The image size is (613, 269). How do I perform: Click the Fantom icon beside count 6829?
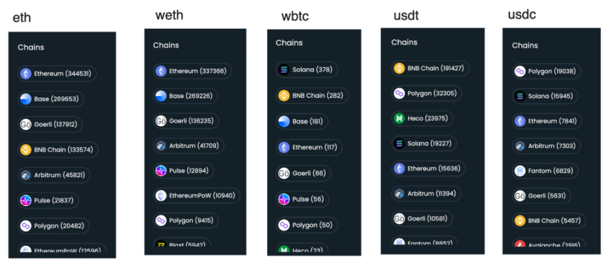520,171
